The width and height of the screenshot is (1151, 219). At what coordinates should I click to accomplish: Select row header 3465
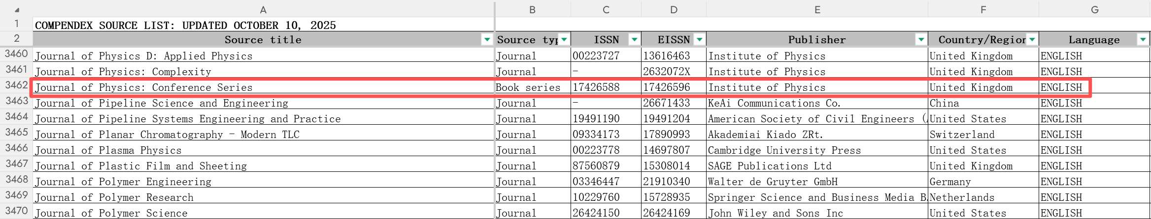click(x=16, y=133)
